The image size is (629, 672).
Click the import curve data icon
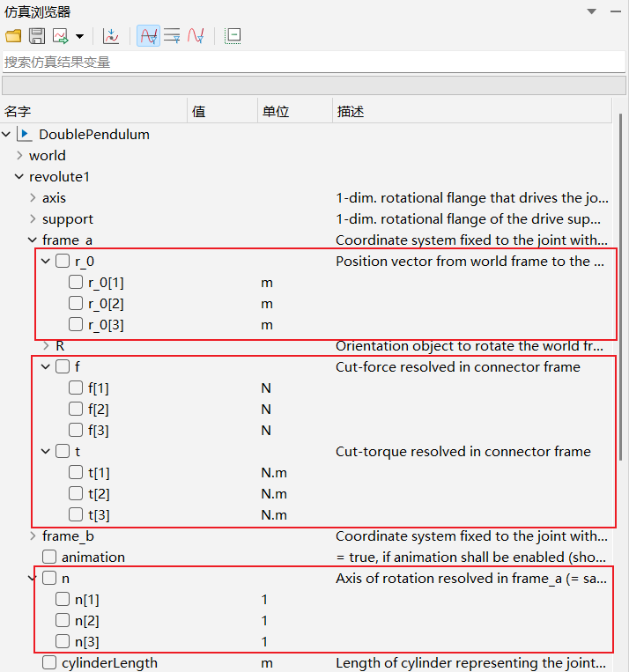point(111,36)
